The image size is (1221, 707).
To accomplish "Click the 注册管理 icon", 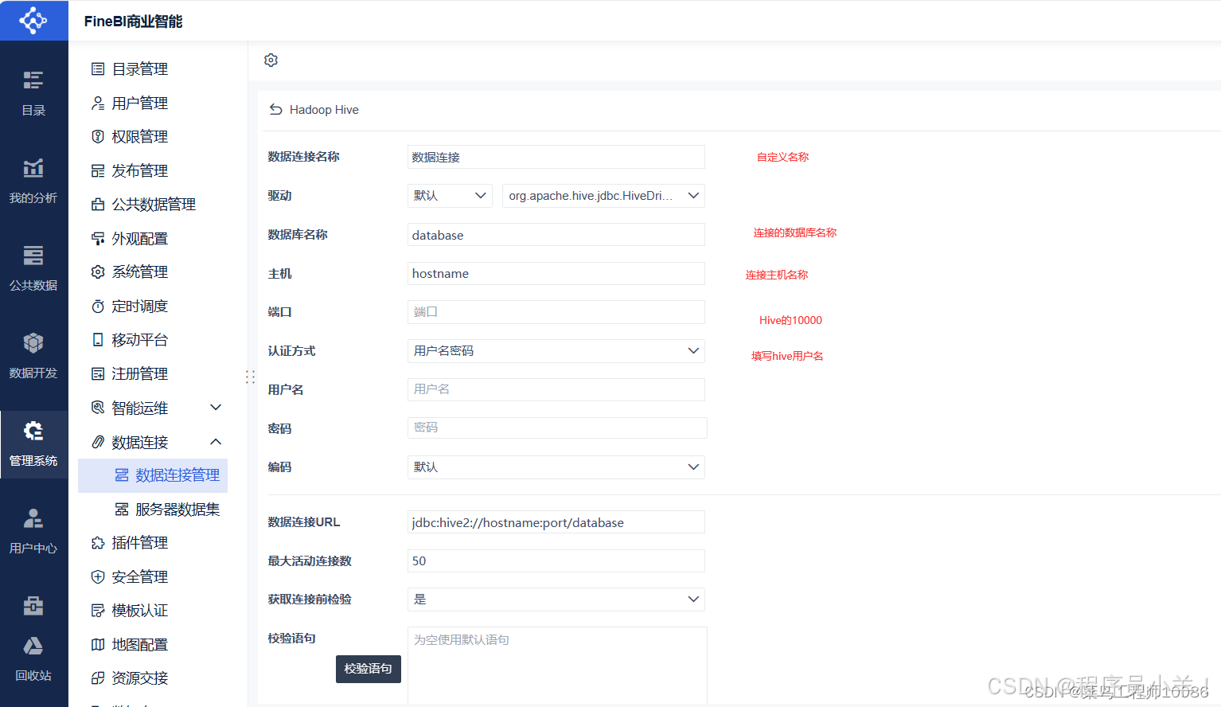I will tap(98, 374).
